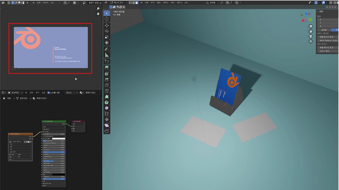Adjust the Subsurface IOR slider in BSDF node
Viewport: 339px width, 190px height.
tap(54, 141)
